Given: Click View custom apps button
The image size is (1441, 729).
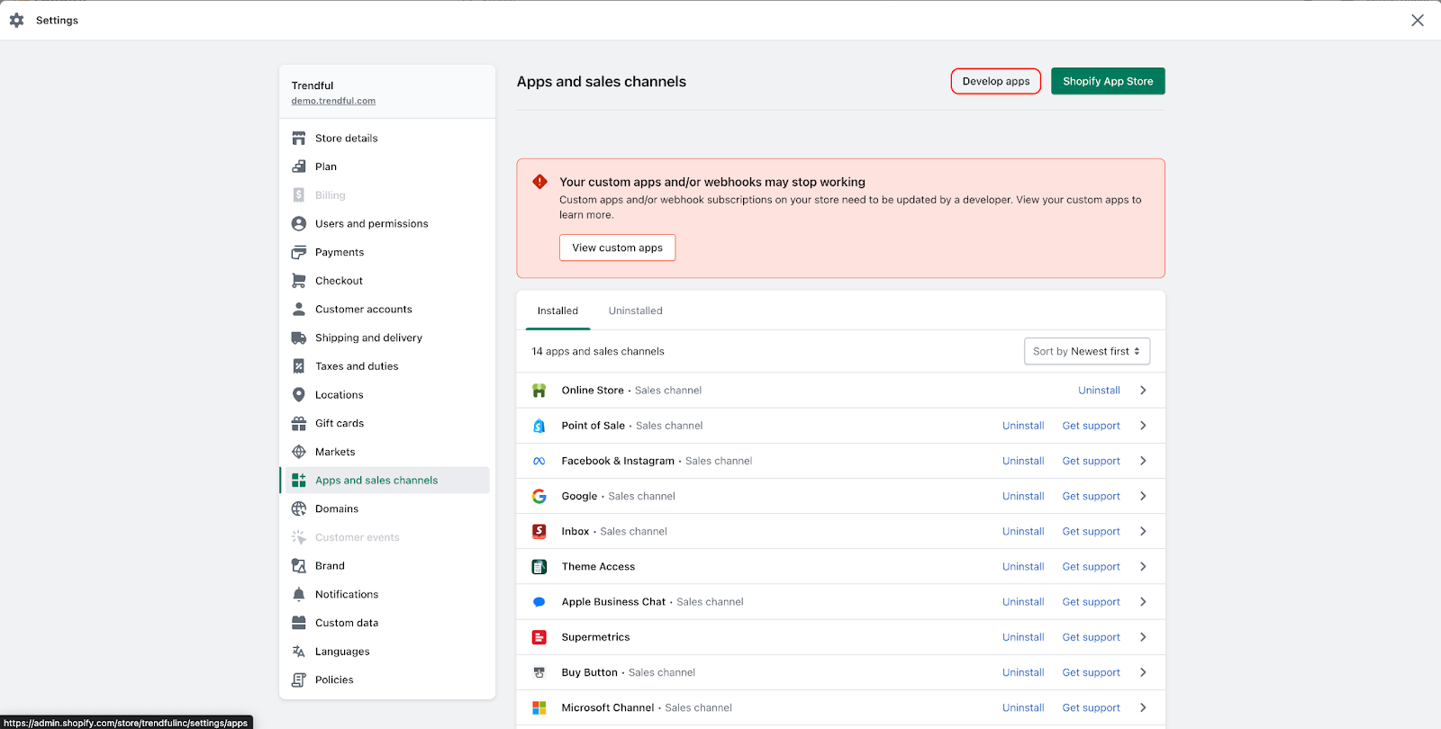Looking at the screenshot, I should coord(617,247).
